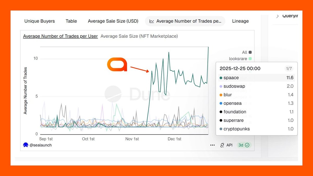This screenshot has height=176, width=313.
Task: Select opensea row in tooltip
Action: pyautogui.click(x=256, y=103)
